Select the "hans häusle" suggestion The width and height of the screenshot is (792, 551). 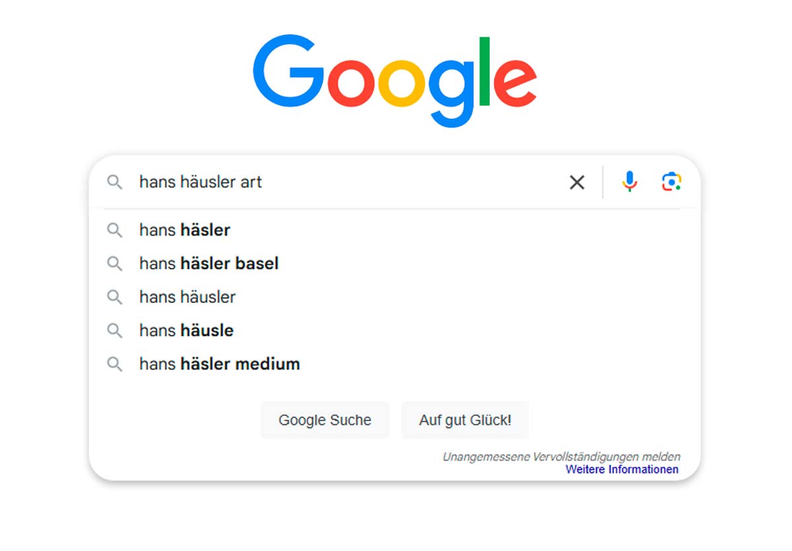(186, 331)
